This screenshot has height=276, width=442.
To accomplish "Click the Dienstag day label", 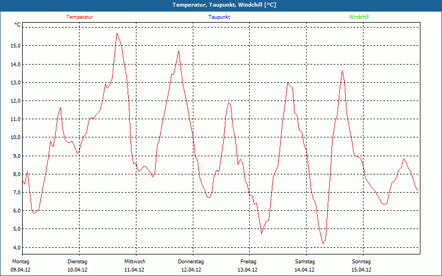I will pos(77,262).
